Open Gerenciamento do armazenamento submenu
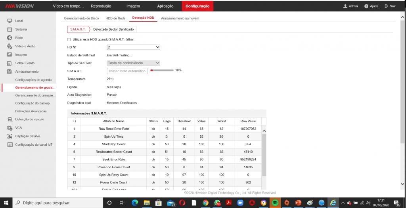The height and width of the screenshot is (208, 406). tap(35, 95)
